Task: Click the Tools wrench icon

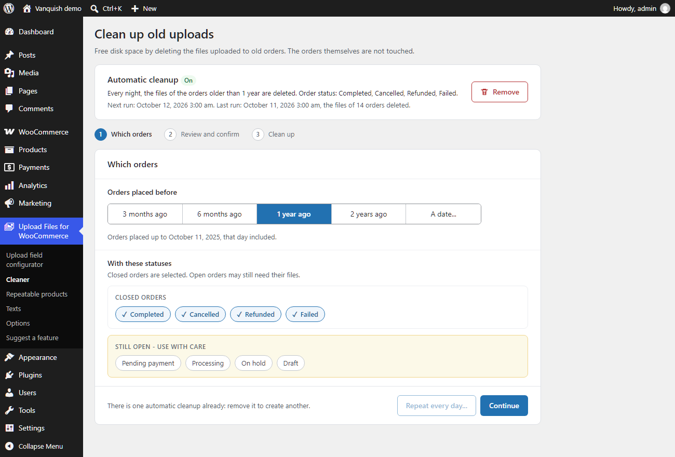Action: point(9,410)
